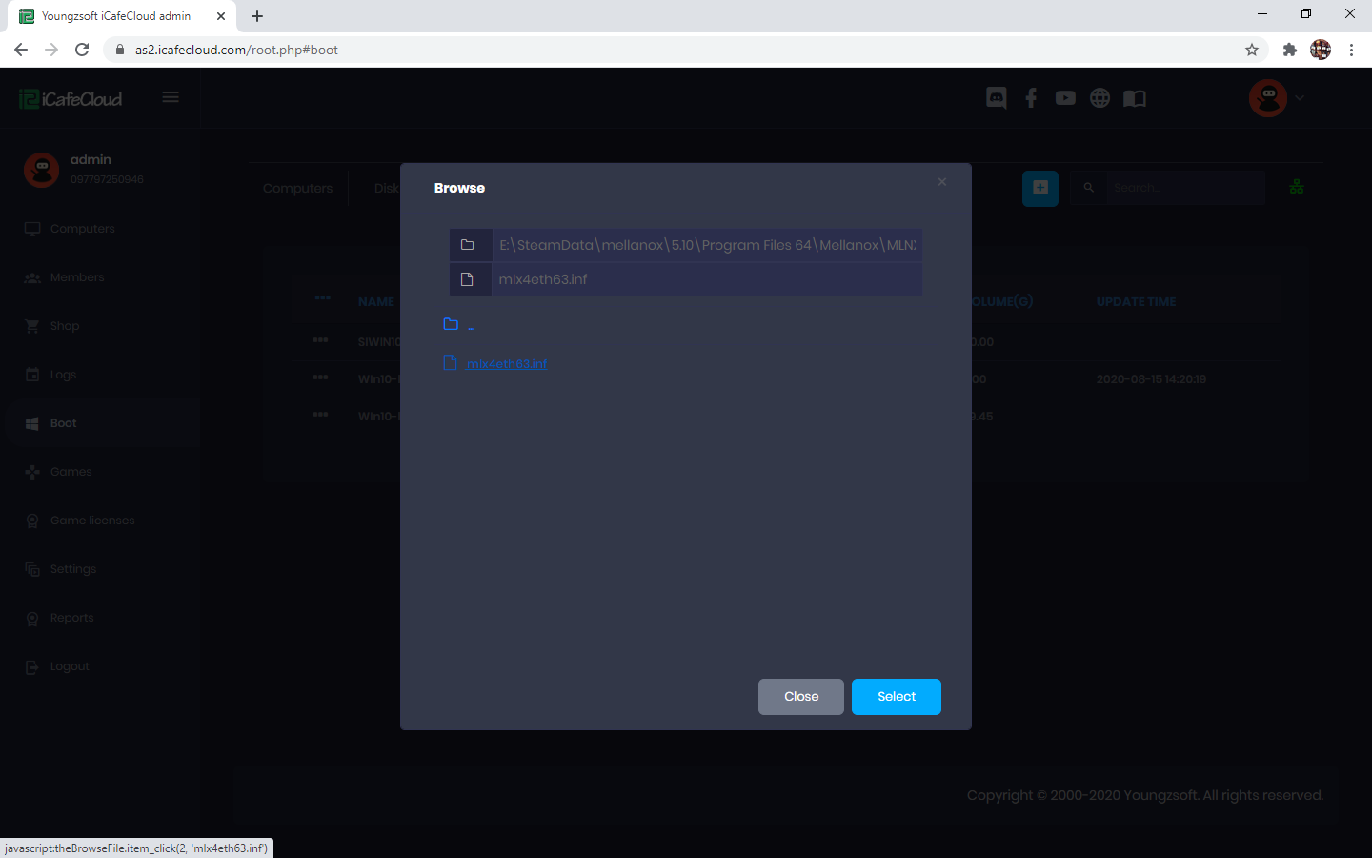The width and height of the screenshot is (1372, 858).
Task: Switch to the Computers tab
Action: point(296,188)
